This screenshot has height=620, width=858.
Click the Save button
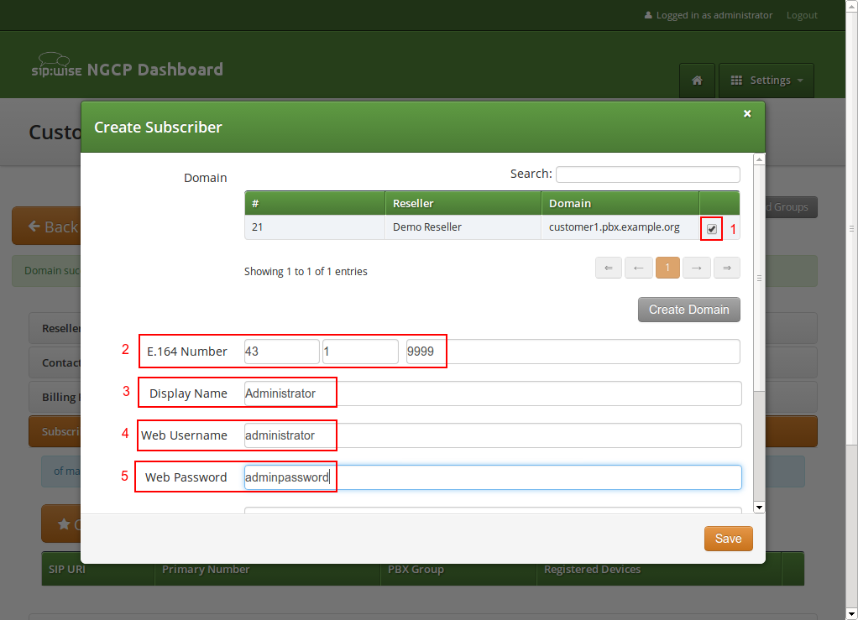pos(727,539)
